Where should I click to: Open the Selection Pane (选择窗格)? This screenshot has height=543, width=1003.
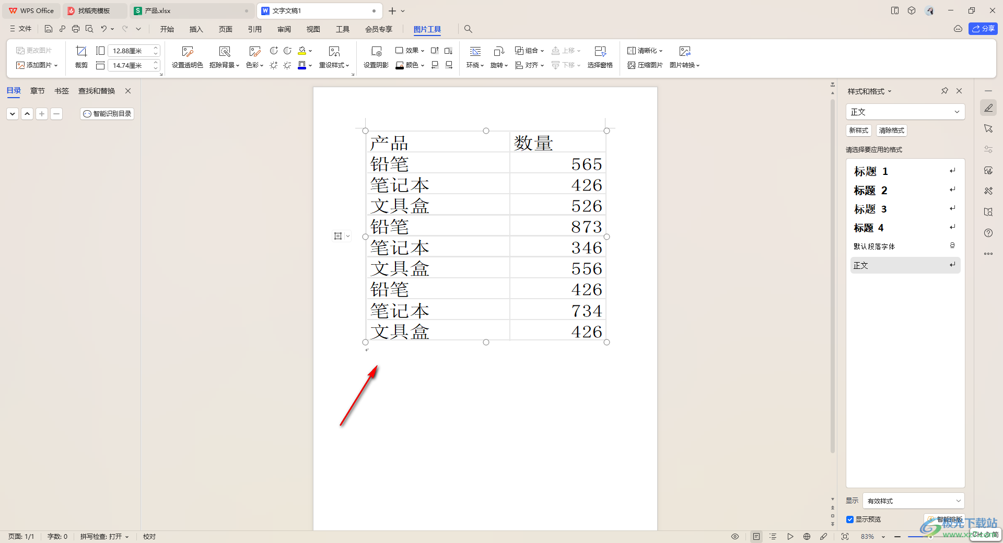pos(600,57)
